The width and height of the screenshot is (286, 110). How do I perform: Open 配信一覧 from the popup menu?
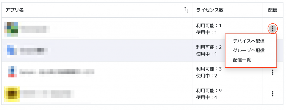[x=242, y=60]
